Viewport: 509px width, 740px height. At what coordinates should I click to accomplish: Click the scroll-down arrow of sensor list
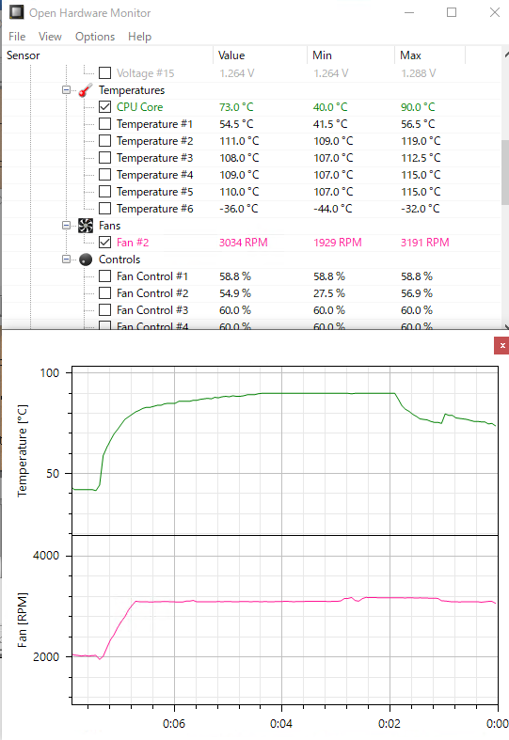(505, 326)
